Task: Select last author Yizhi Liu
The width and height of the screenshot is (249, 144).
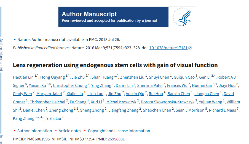Action: [x=54, y=118]
